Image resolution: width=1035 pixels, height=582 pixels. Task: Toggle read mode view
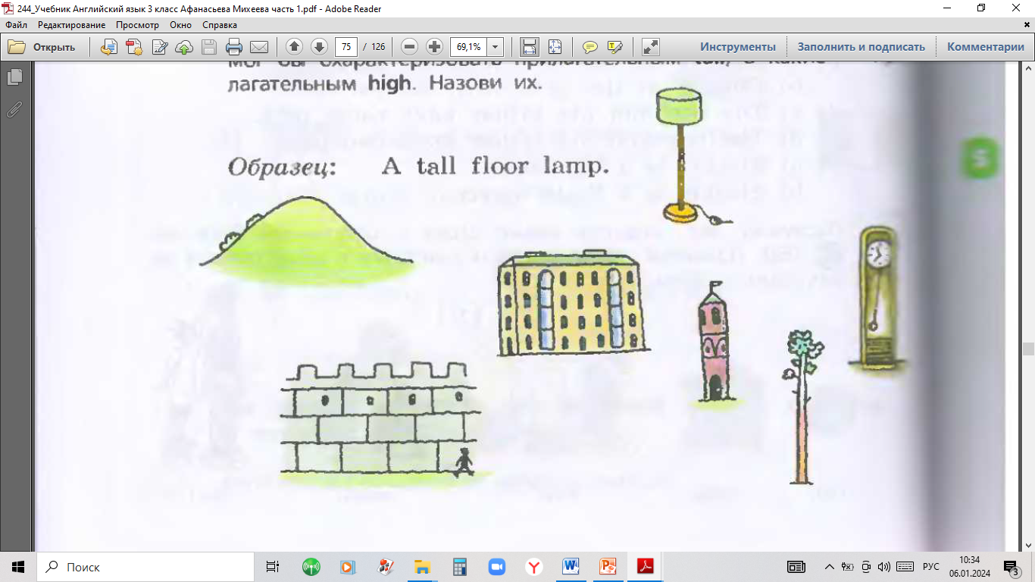tap(650, 47)
